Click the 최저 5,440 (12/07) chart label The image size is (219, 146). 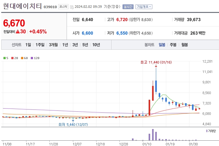(73, 125)
